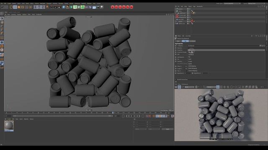Viewport: 268px width, 150px height.
Task: Choose Camera Mapping from the projection list
Action: (x=193, y=70)
